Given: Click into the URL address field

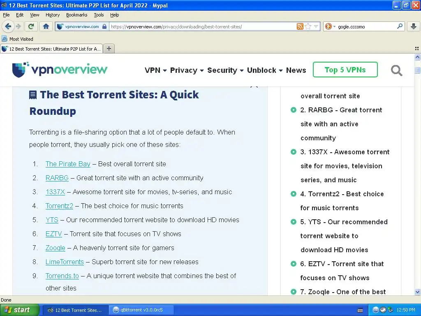Looking at the screenshot, I should (x=203, y=26).
